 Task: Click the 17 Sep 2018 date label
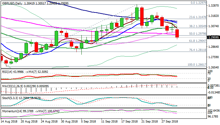pyautogui.click(x=129, y=121)
